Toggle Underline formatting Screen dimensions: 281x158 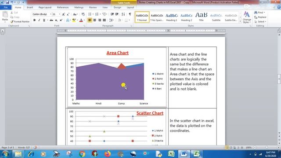tap(44, 20)
